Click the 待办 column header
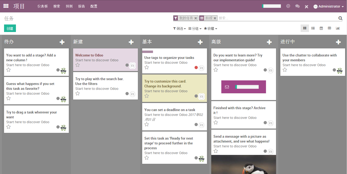The height and width of the screenshot is (174, 347). (9, 42)
